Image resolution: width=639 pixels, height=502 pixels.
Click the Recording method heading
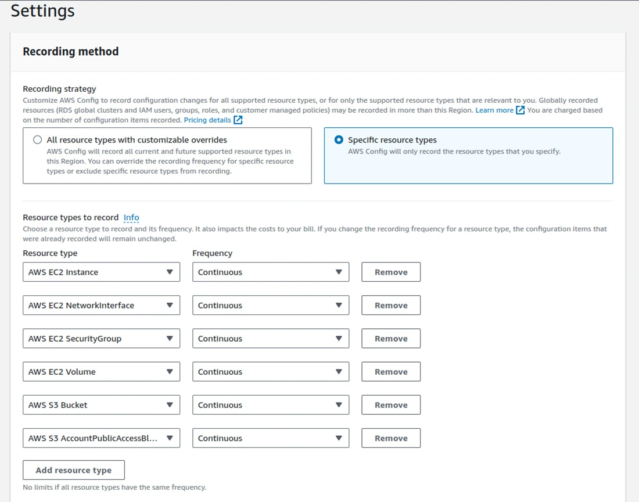click(x=70, y=51)
